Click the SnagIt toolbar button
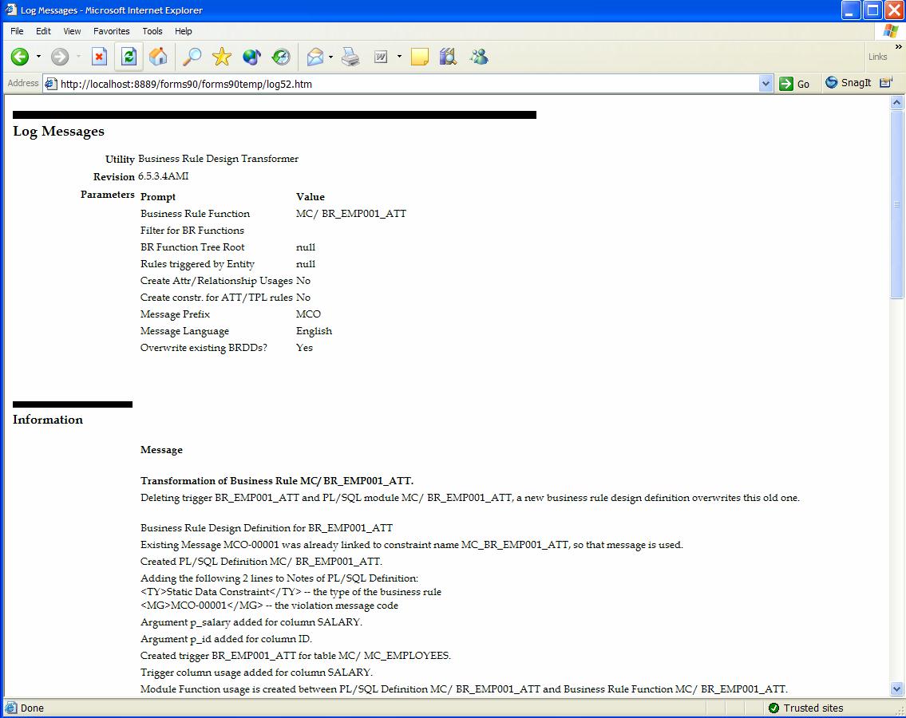The width and height of the screenshot is (906, 718). click(849, 83)
